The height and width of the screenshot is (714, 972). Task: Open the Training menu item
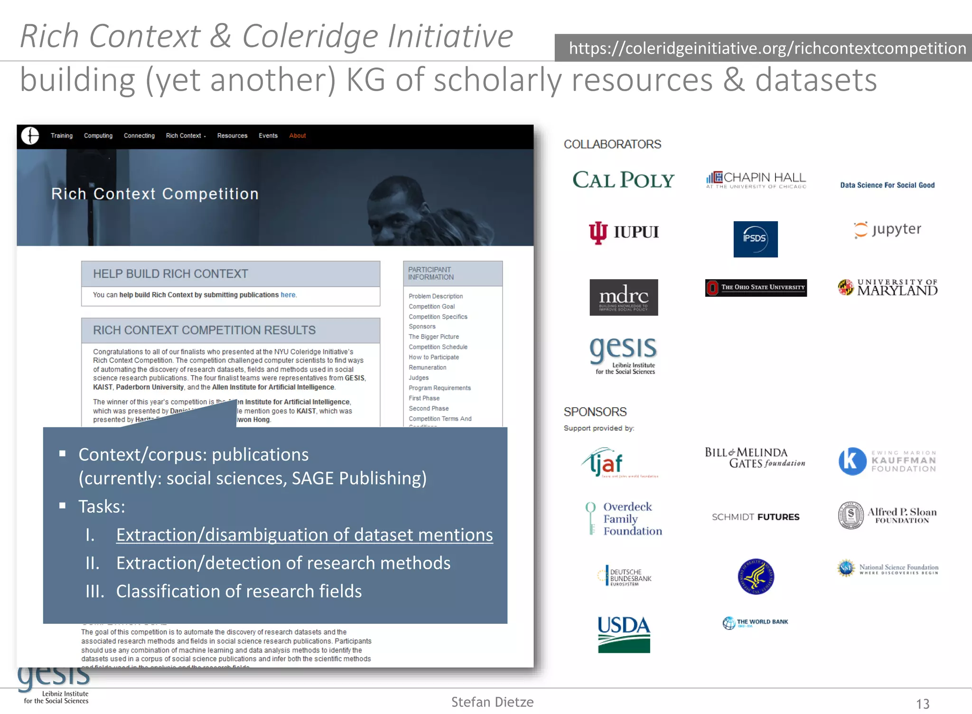[62, 136]
